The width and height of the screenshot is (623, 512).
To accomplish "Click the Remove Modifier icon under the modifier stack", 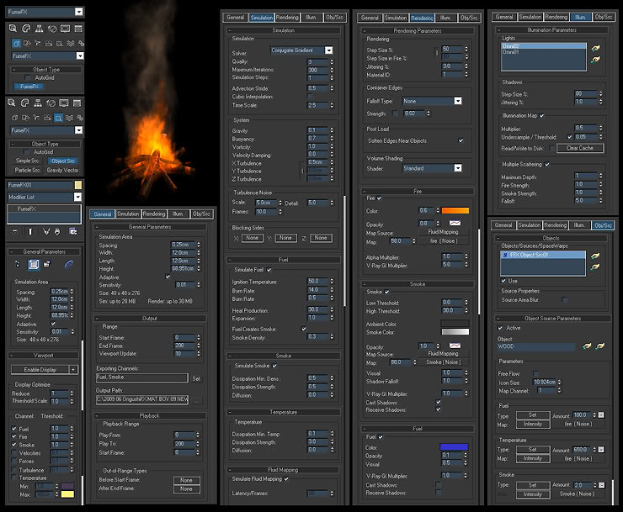I will tap(57, 231).
